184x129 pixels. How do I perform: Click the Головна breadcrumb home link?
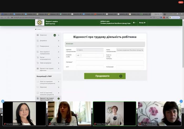39,29
